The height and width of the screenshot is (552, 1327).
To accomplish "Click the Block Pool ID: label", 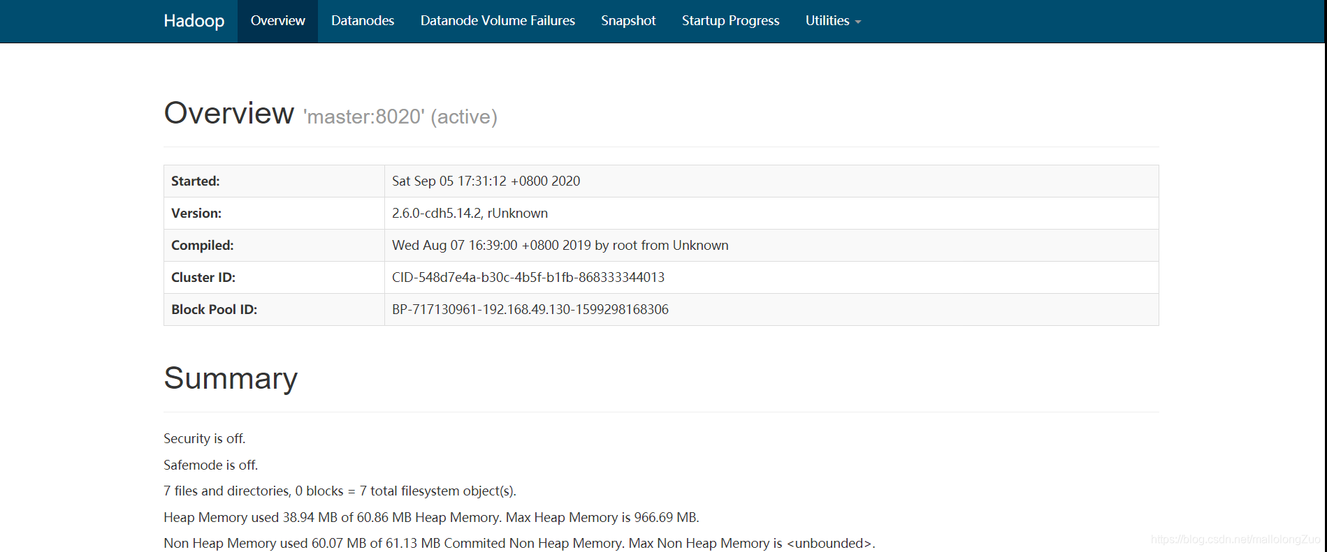I will click(215, 310).
